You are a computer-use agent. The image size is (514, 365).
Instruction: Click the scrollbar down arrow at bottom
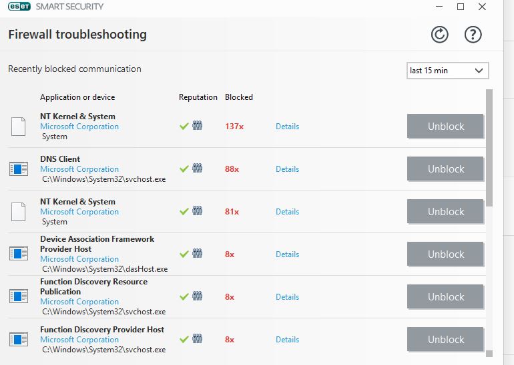489,354
